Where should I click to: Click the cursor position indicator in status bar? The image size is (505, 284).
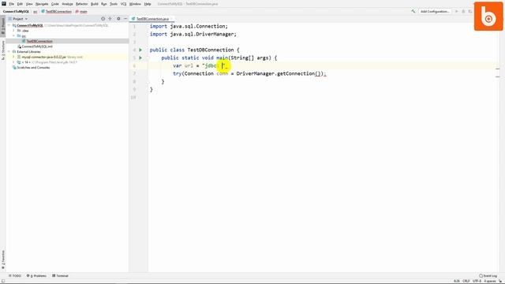456,281
